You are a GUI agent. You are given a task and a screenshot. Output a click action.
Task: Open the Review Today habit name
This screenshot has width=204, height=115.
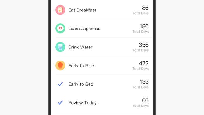click(x=82, y=103)
